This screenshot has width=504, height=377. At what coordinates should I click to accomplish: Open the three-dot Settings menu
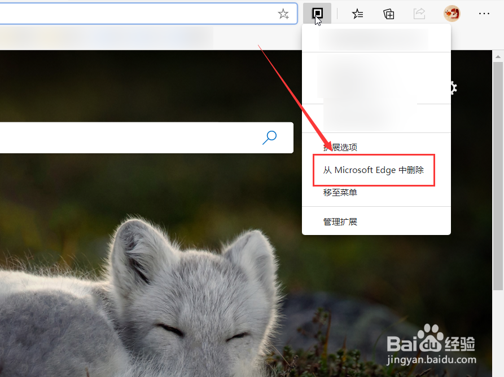coord(484,14)
